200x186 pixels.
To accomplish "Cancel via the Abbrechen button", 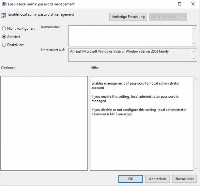I will 157,179.
